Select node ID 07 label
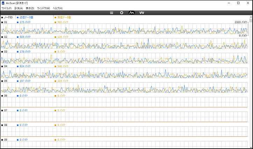Screen dimensions: 253x149 tap(6, 110)
